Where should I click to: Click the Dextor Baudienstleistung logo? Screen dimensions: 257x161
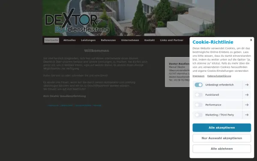point(77,21)
